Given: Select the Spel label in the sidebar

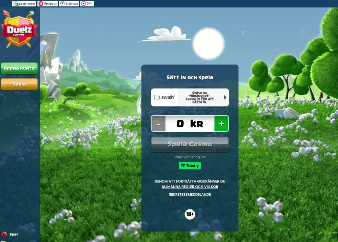Looking at the screenshot, I should (x=14, y=234).
